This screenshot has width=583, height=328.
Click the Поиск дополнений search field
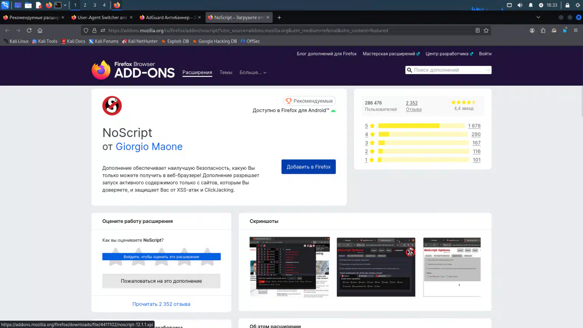(x=448, y=70)
